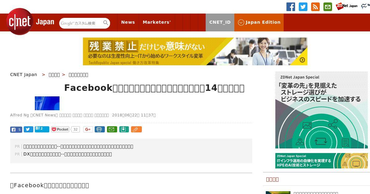Share article on Facebook (count 5)

16,130
